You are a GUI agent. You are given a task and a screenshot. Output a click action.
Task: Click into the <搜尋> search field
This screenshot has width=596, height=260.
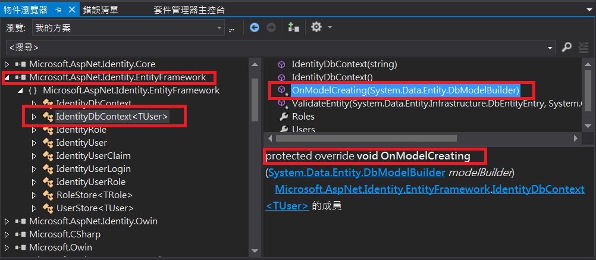click(x=281, y=48)
